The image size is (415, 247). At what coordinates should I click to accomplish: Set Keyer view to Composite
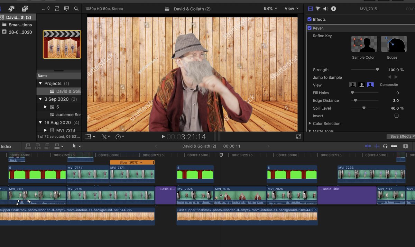click(x=370, y=85)
